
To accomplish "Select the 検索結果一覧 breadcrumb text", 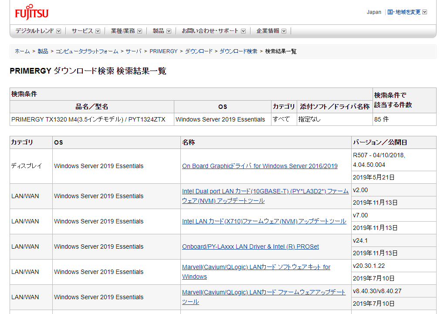I will [281, 51].
